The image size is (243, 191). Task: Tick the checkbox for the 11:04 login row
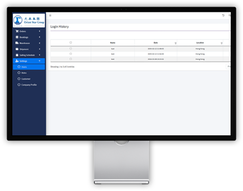71,54
